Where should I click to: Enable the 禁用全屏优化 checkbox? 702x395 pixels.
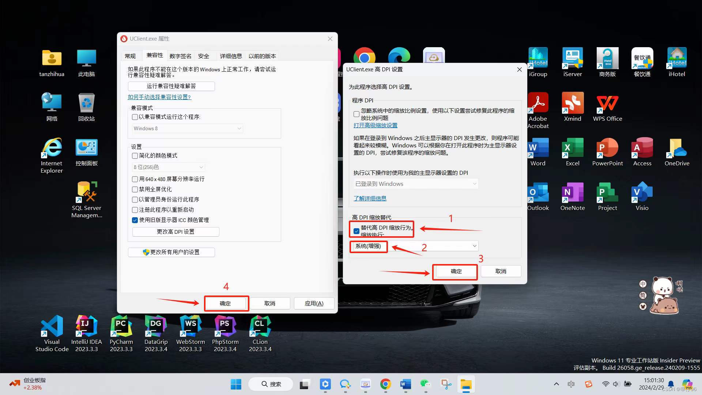[135, 189]
